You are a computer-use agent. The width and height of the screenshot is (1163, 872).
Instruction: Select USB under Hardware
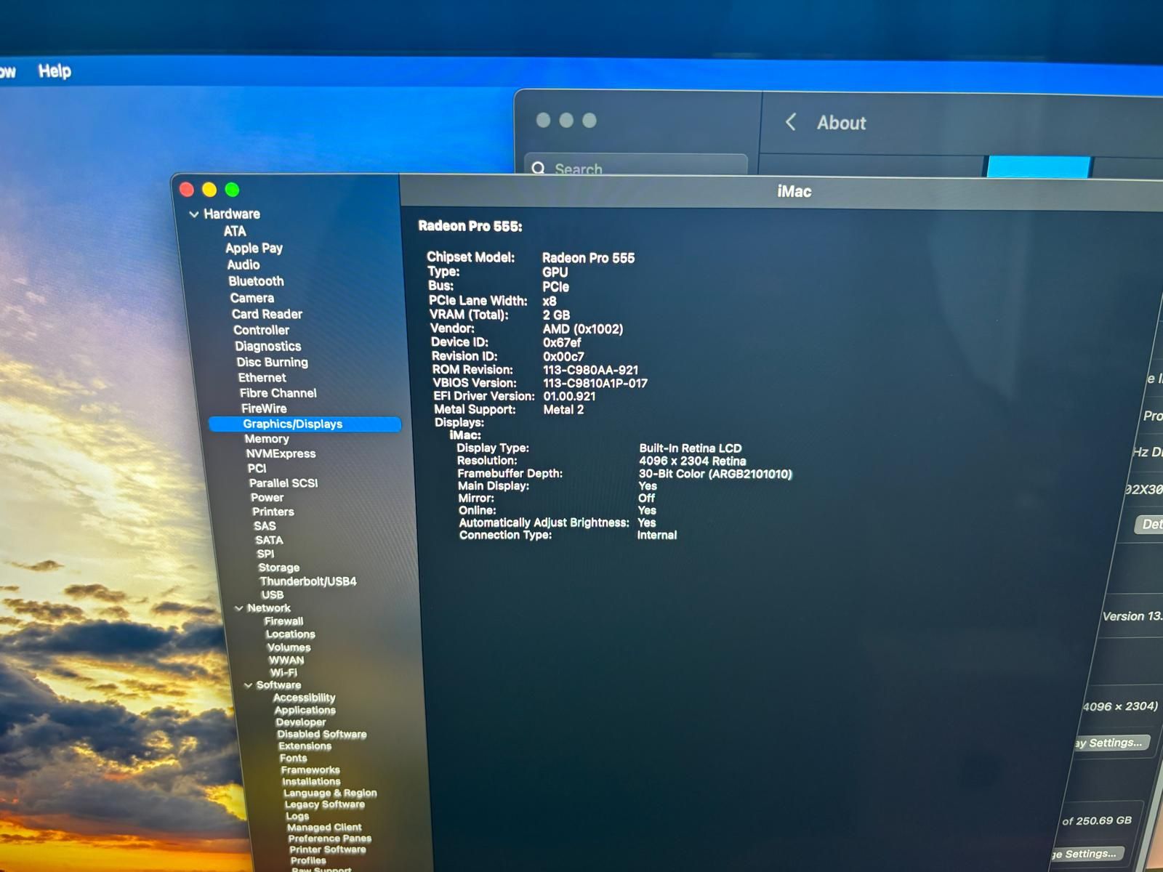tap(273, 594)
